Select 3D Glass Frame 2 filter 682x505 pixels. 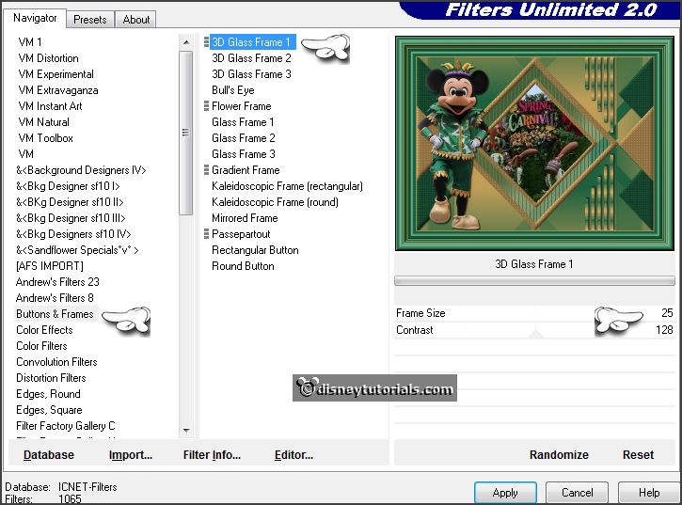point(251,58)
